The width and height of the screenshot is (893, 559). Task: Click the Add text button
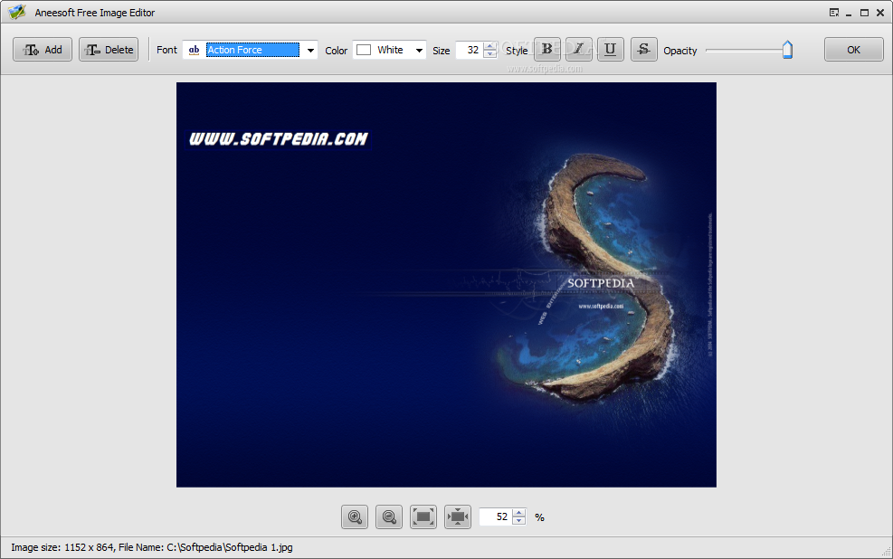[x=43, y=50]
